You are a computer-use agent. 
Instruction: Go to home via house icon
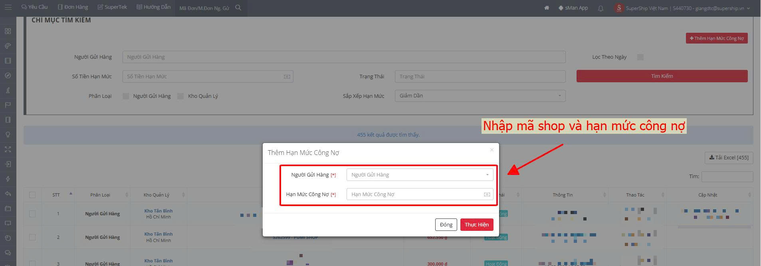(x=547, y=8)
